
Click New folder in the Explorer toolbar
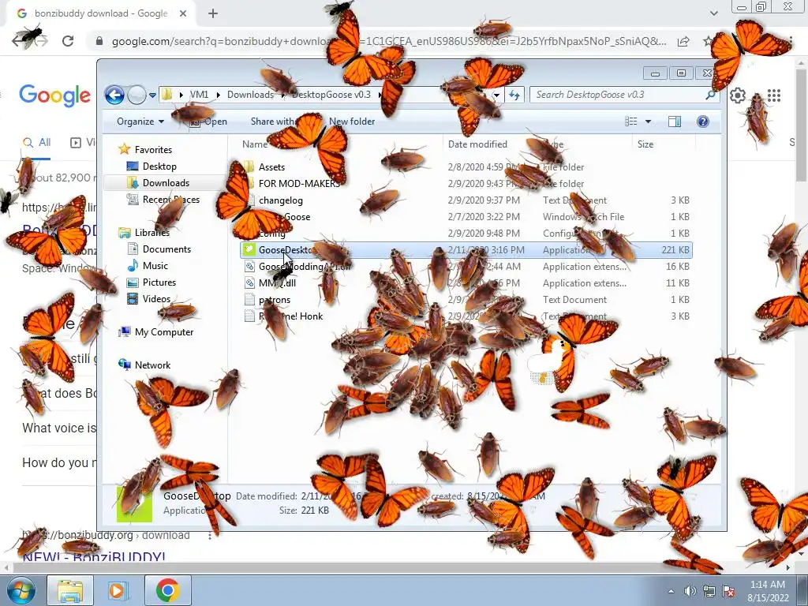pyautogui.click(x=352, y=121)
